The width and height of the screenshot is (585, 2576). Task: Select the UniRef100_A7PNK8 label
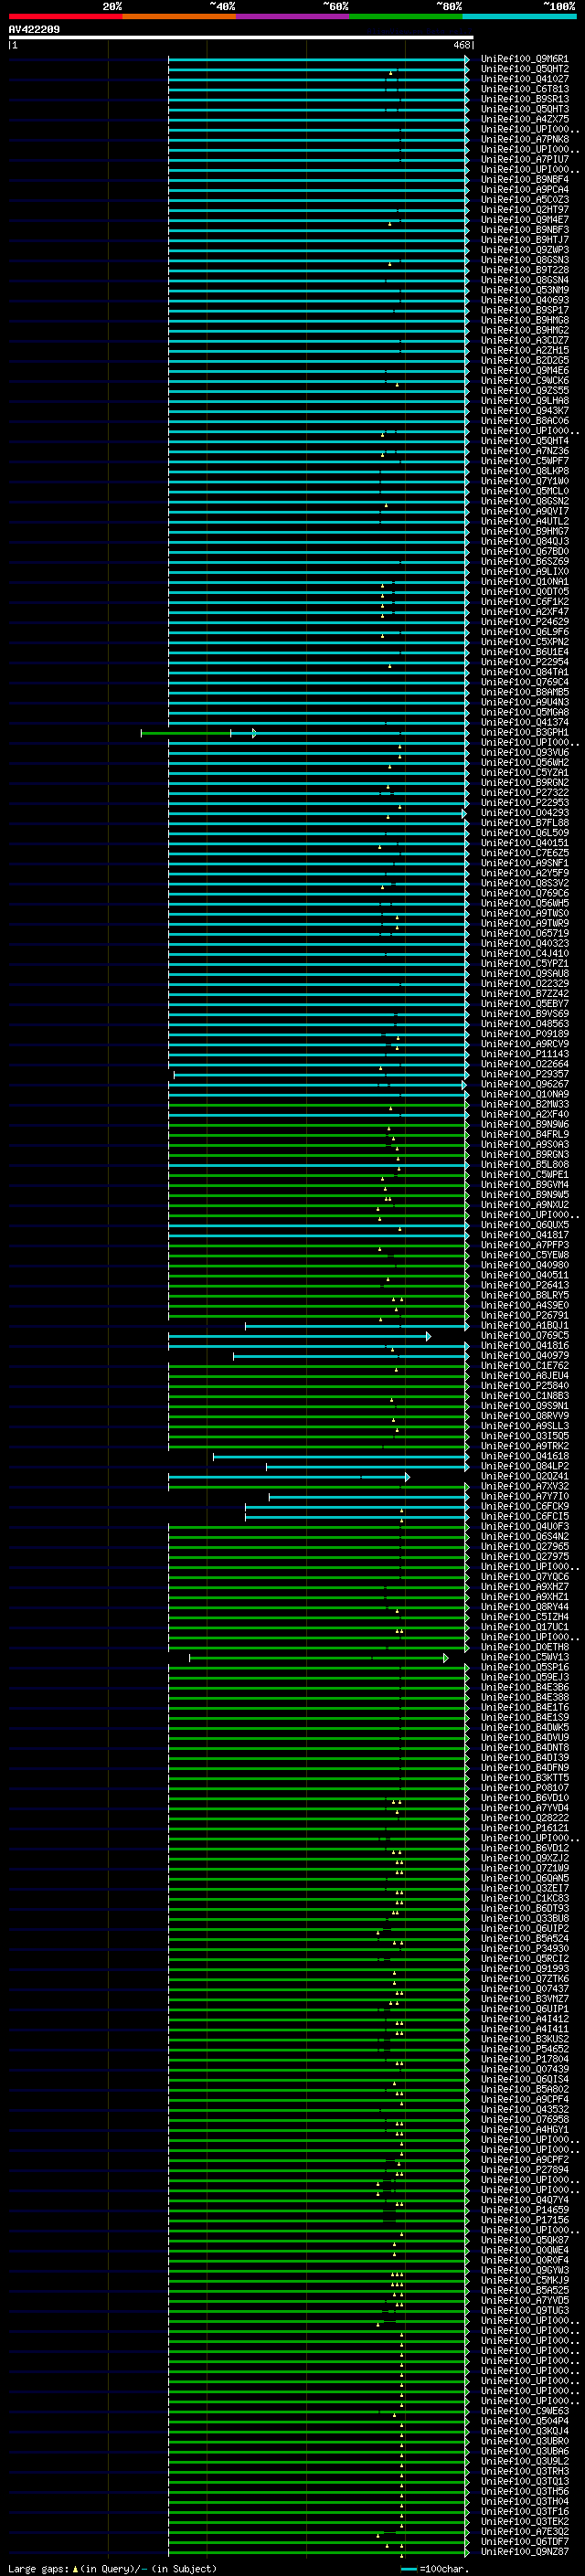pyautogui.click(x=525, y=139)
